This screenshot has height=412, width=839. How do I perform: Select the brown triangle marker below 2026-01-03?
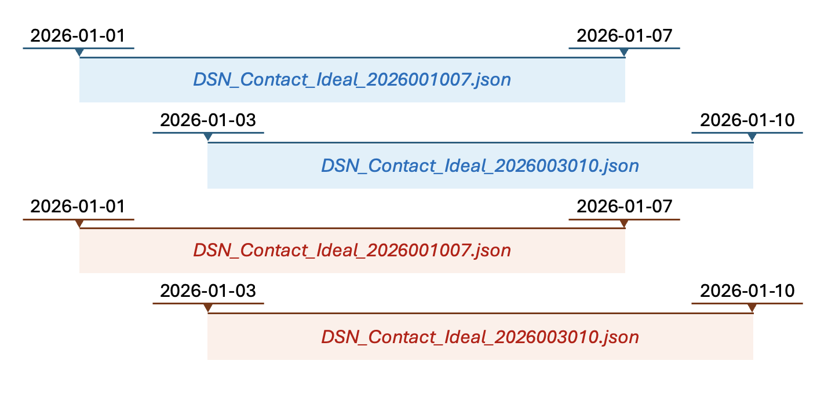[x=208, y=308]
